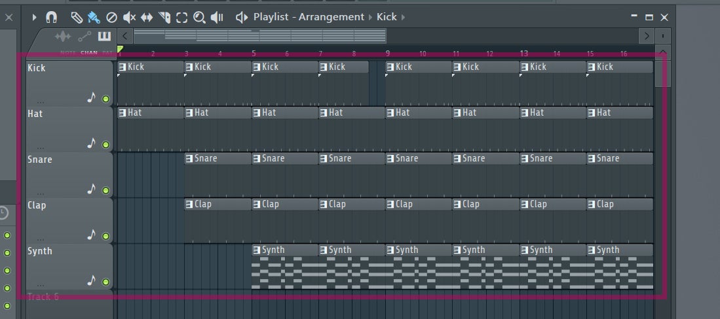Select the Snare track header

[69, 175]
